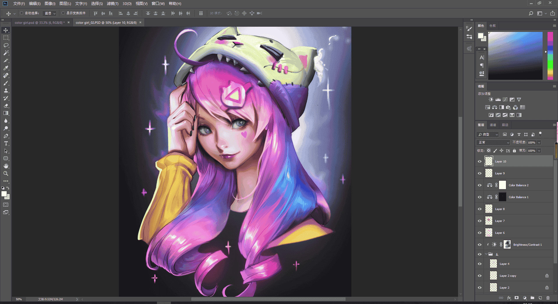The height and width of the screenshot is (304, 558).
Task: Check the show transform controls box
Action: click(x=63, y=13)
